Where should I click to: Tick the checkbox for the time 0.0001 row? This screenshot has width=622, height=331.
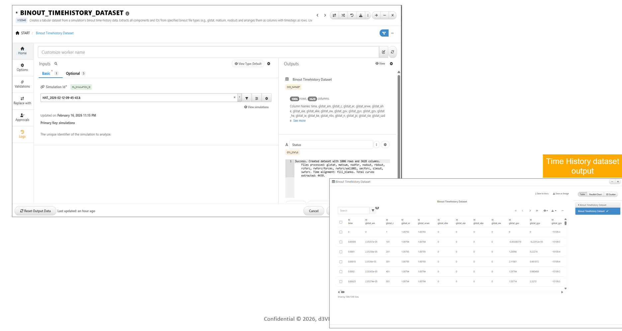pos(341,252)
